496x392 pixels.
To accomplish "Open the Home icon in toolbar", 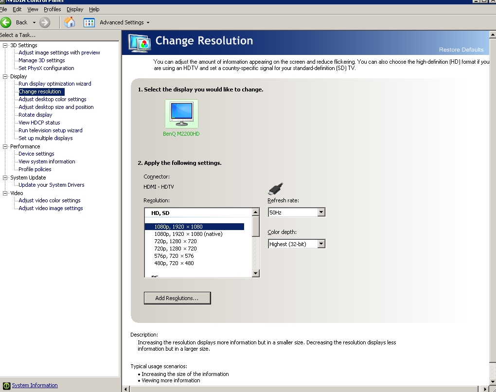I will click(70, 22).
